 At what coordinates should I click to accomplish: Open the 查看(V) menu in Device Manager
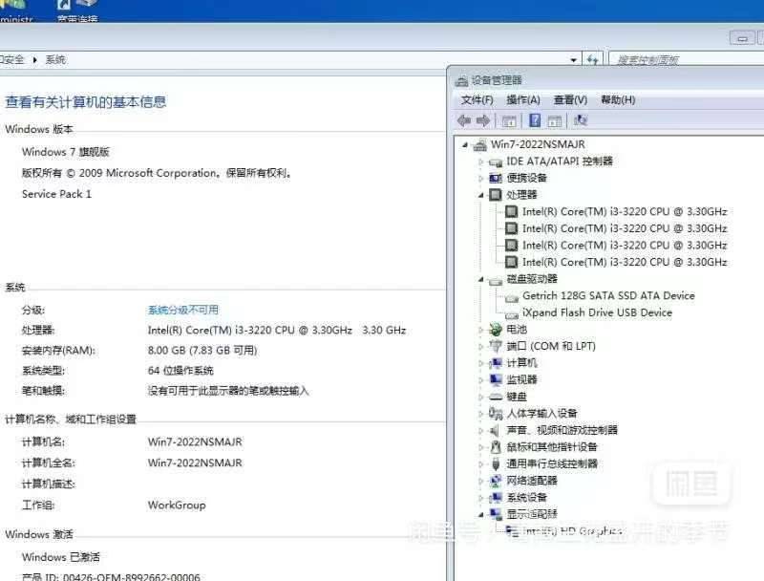pyautogui.click(x=570, y=100)
